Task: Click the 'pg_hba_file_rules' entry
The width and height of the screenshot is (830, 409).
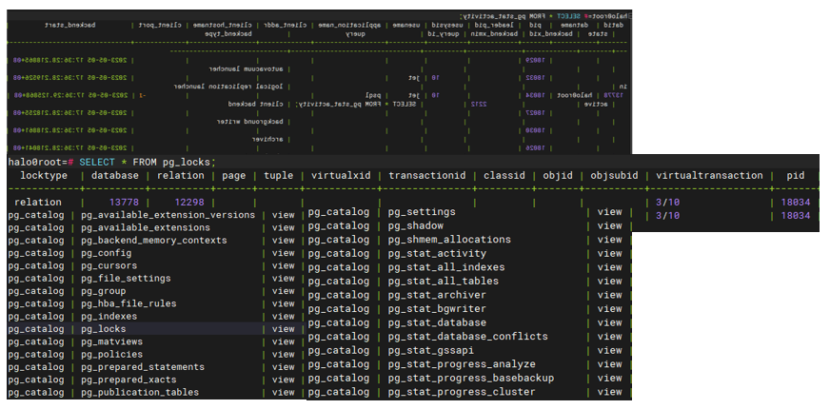Action: tap(128, 303)
